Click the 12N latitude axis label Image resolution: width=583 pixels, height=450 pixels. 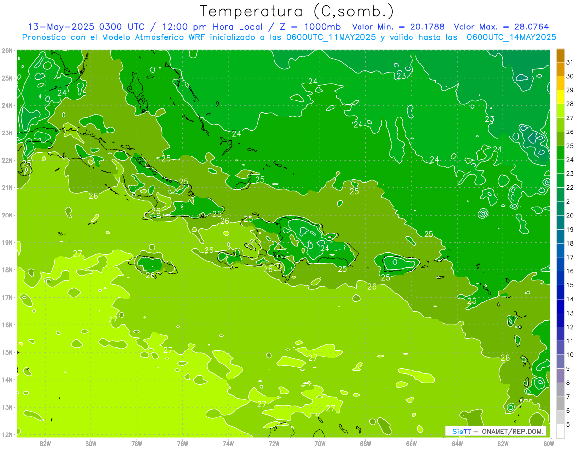[x=7, y=434]
